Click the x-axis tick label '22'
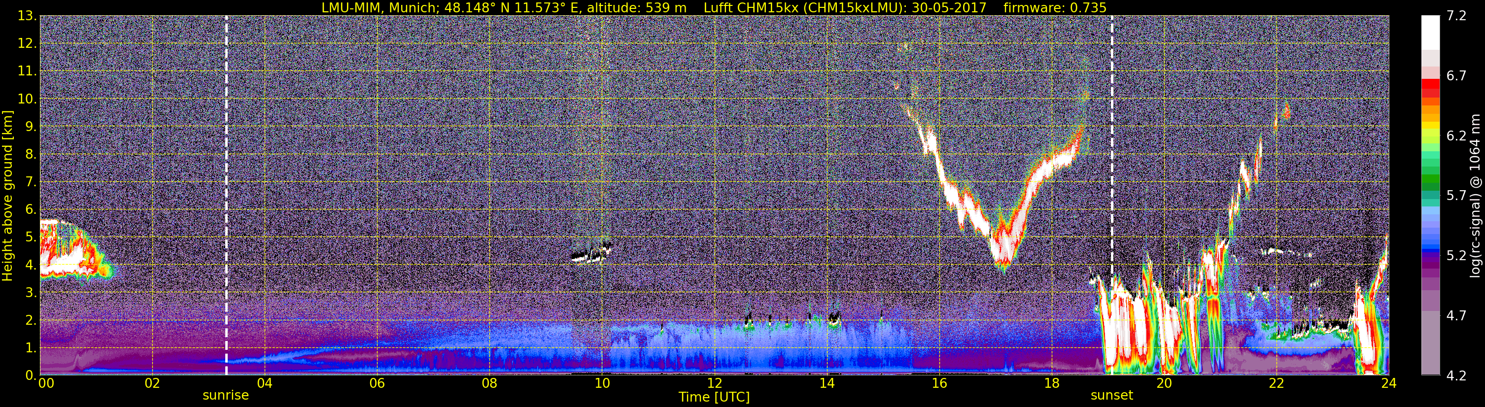 coord(1277,383)
